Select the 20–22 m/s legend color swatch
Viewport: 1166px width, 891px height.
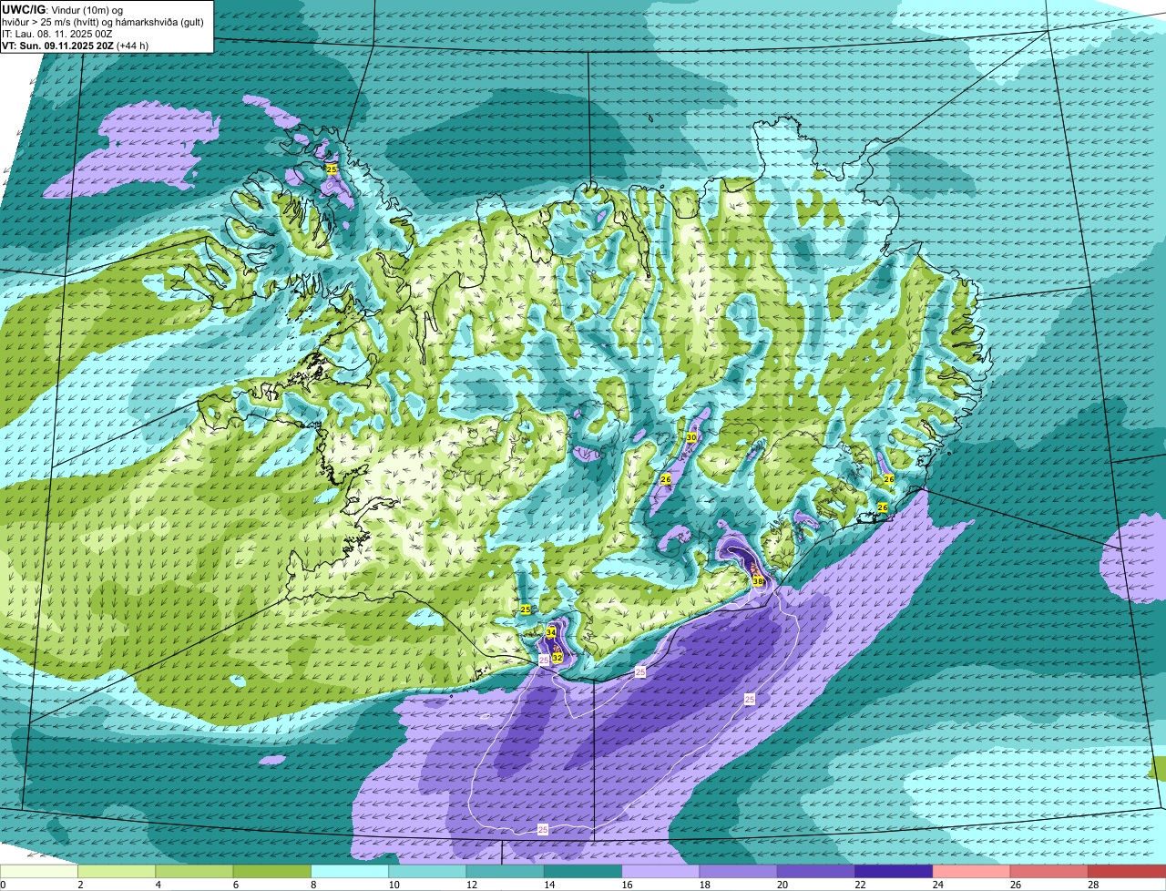816,872
